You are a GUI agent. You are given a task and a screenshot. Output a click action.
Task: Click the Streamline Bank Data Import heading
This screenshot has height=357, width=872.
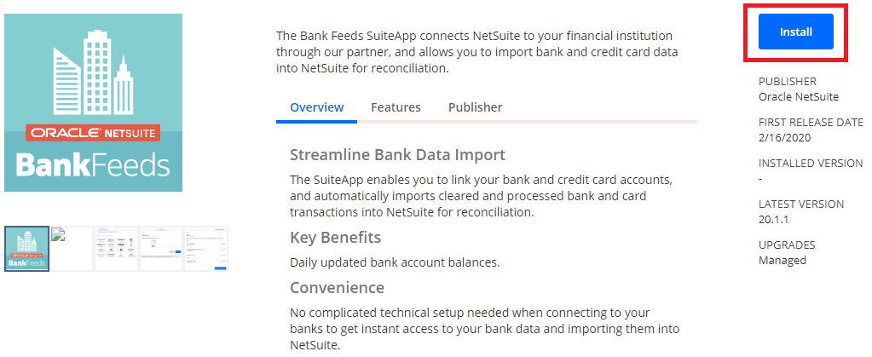pyautogui.click(x=397, y=155)
